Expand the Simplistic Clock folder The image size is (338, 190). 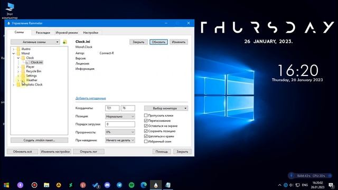tap(14, 84)
